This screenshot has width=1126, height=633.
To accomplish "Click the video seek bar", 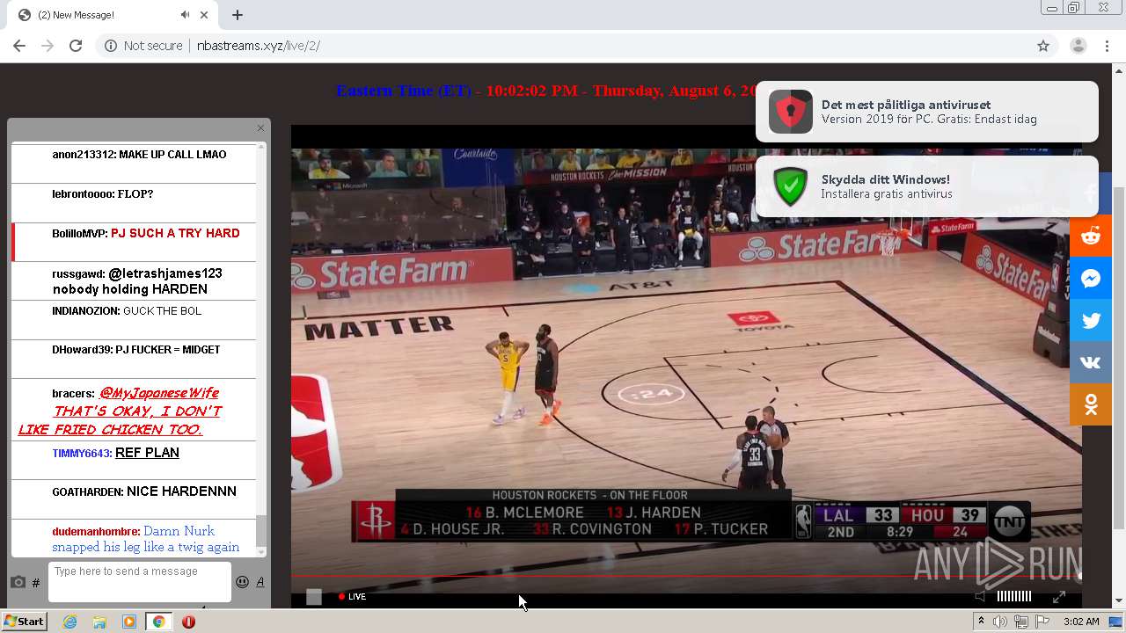I will pyautogui.click(x=686, y=577).
